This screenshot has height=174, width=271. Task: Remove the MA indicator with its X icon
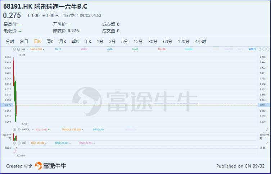18,49
